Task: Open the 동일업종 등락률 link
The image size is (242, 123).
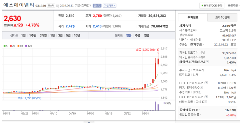Action: point(190,115)
